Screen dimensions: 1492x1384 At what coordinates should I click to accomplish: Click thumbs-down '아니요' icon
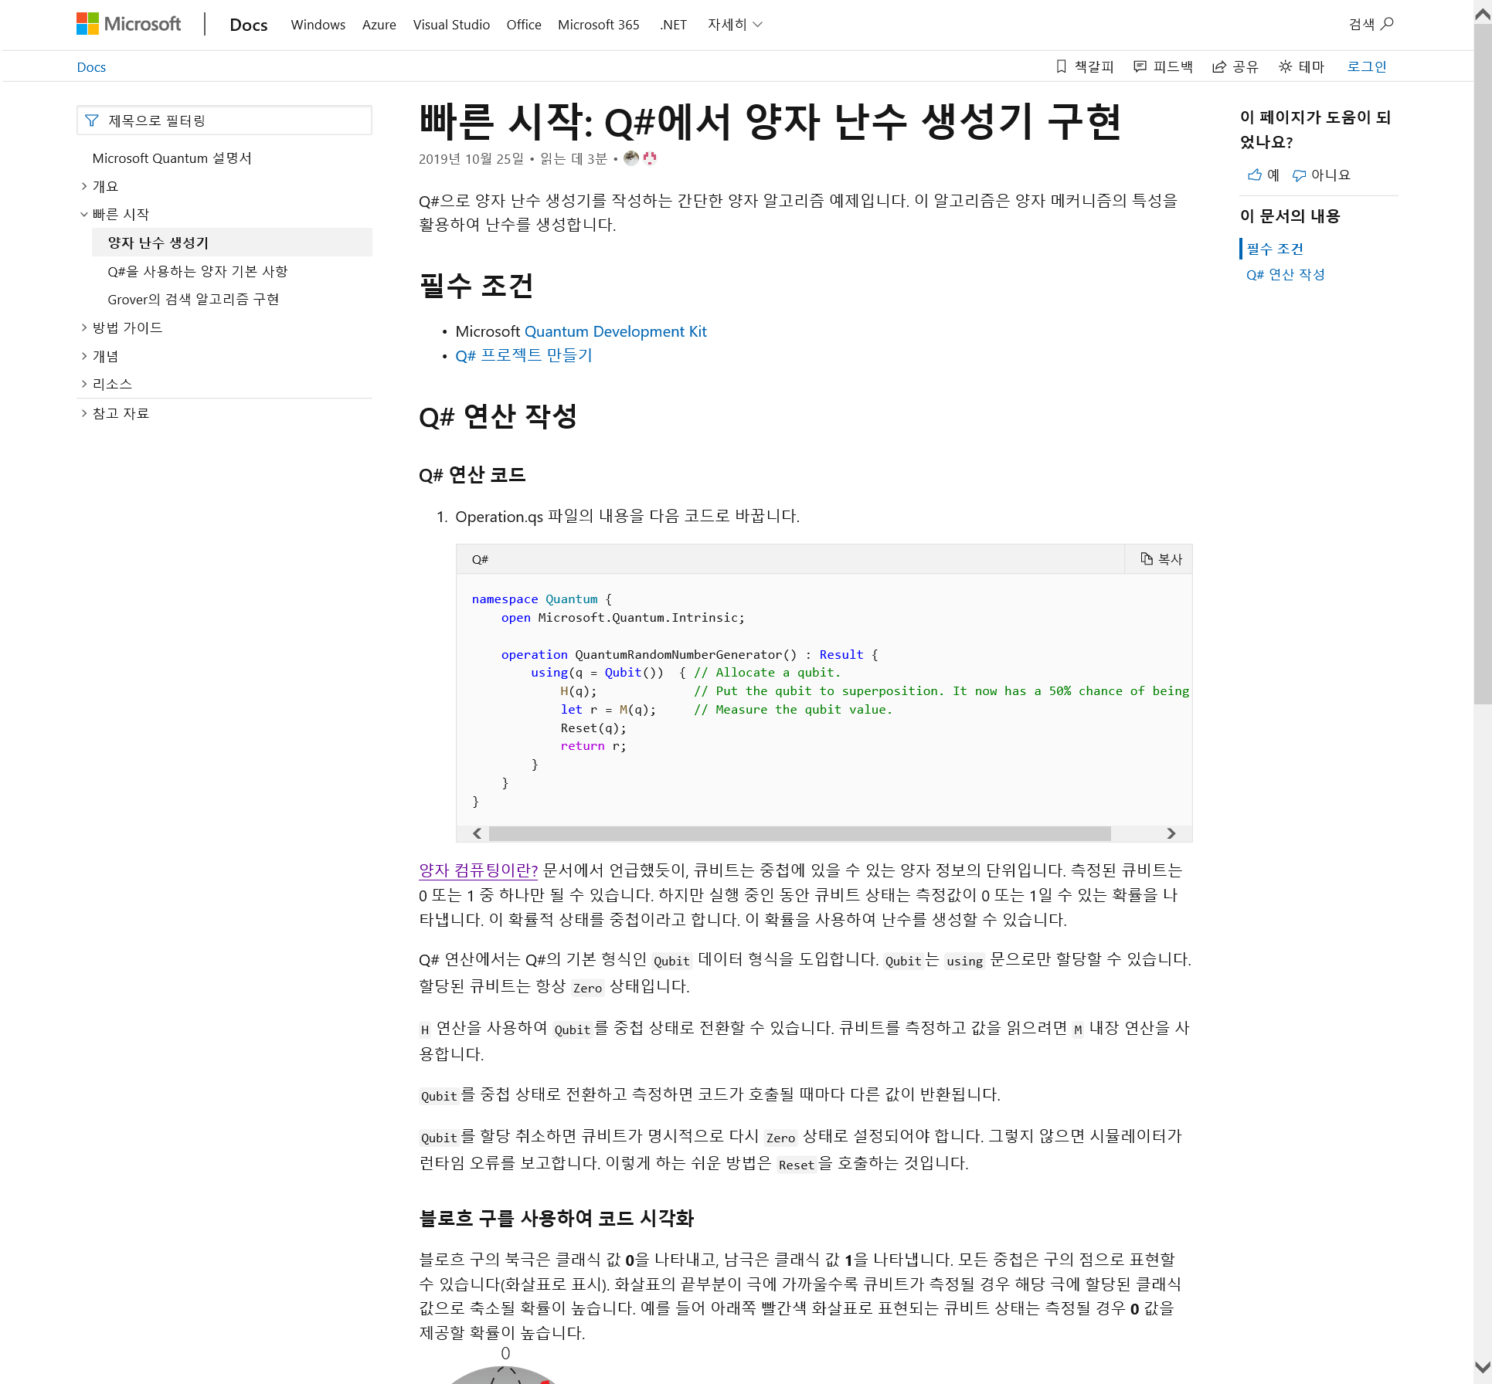1300,175
